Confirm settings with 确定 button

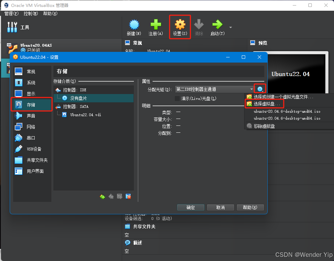pos(191,207)
